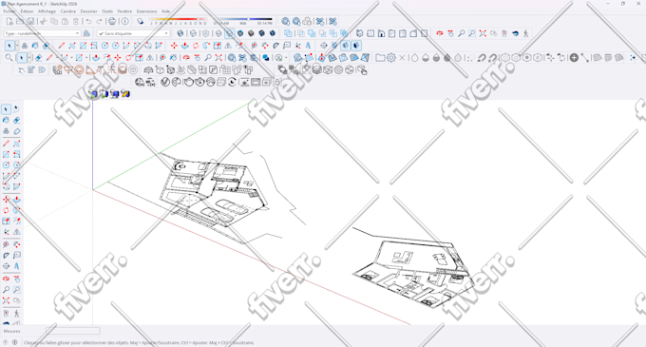The image size is (646, 347).
Task: Toggle Display Section Cuts
Action: point(345,46)
